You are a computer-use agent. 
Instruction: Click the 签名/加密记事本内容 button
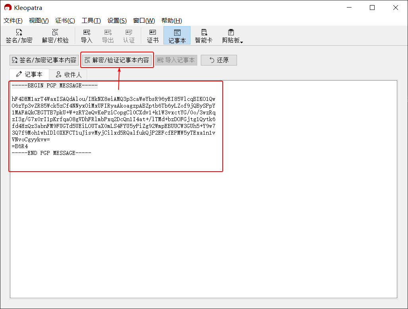pyautogui.click(x=44, y=60)
